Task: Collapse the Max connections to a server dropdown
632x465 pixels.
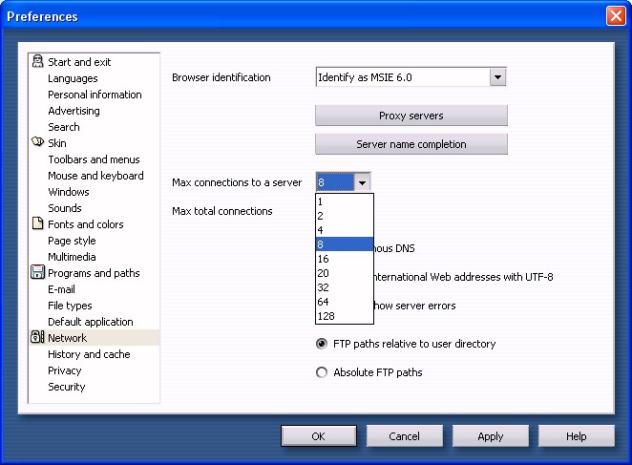Action: pos(362,182)
